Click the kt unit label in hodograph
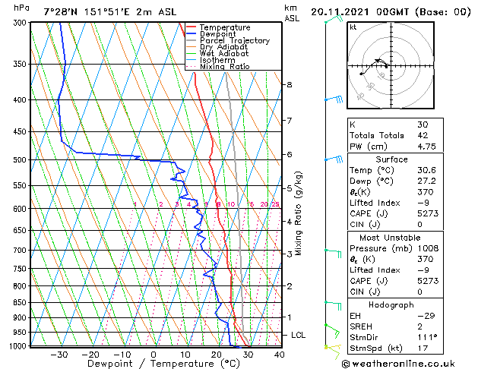The width and height of the screenshot is (478, 369). [353, 27]
